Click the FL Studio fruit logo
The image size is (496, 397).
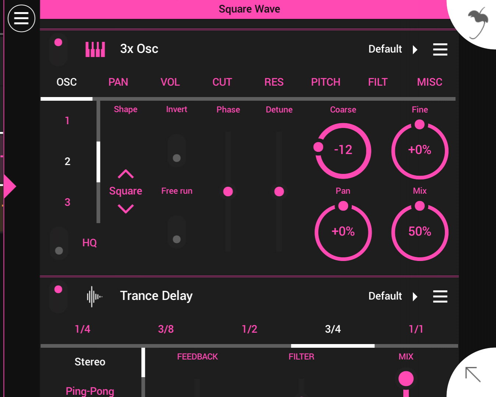(478, 24)
